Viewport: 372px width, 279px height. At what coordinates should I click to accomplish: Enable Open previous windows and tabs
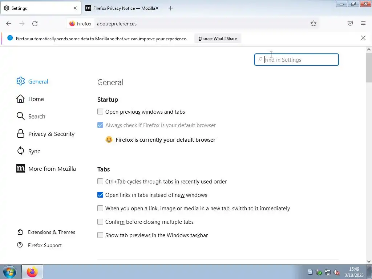point(100,112)
